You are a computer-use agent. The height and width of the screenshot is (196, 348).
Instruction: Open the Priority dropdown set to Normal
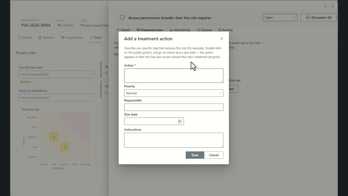coord(174,93)
